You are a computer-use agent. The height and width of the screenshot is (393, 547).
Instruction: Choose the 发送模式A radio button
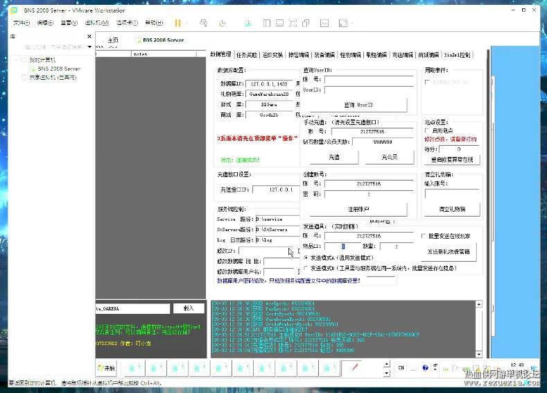pyautogui.click(x=306, y=258)
